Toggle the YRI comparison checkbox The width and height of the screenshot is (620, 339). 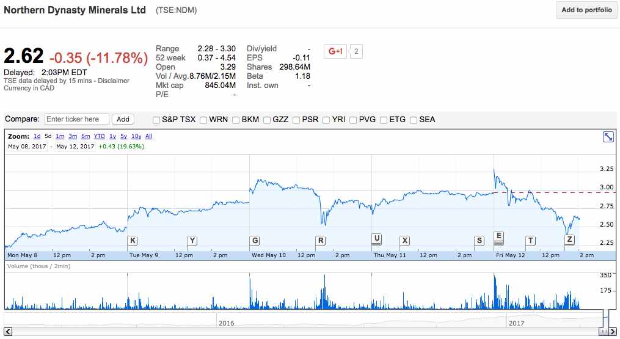click(327, 120)
